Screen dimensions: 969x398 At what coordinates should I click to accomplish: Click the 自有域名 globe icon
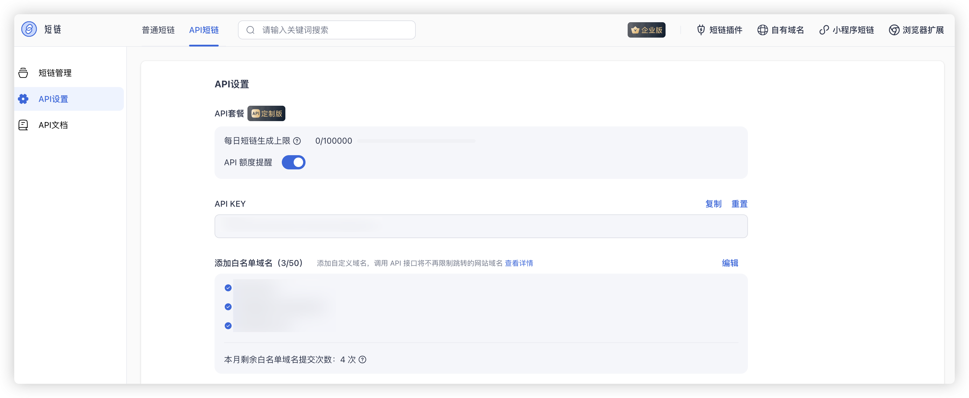tap(762, 30)
